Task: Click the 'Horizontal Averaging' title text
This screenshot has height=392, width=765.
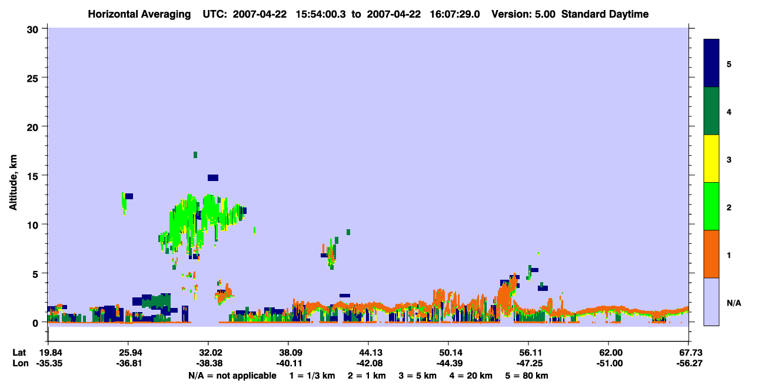Action: point(141,14)
